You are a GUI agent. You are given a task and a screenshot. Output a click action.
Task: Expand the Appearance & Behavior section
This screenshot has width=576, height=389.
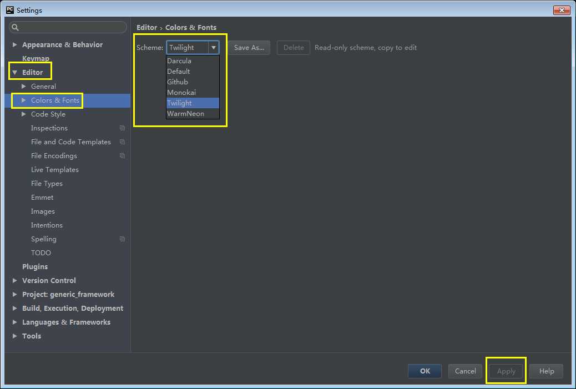[x=14, y=44]
